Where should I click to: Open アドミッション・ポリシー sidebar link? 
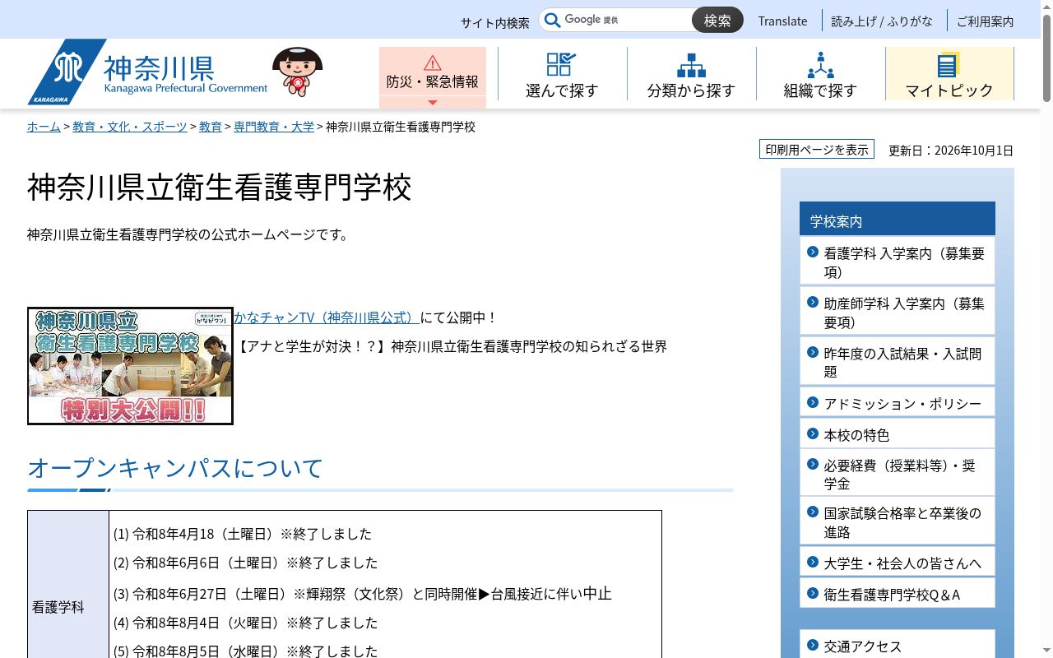[898, 403]
